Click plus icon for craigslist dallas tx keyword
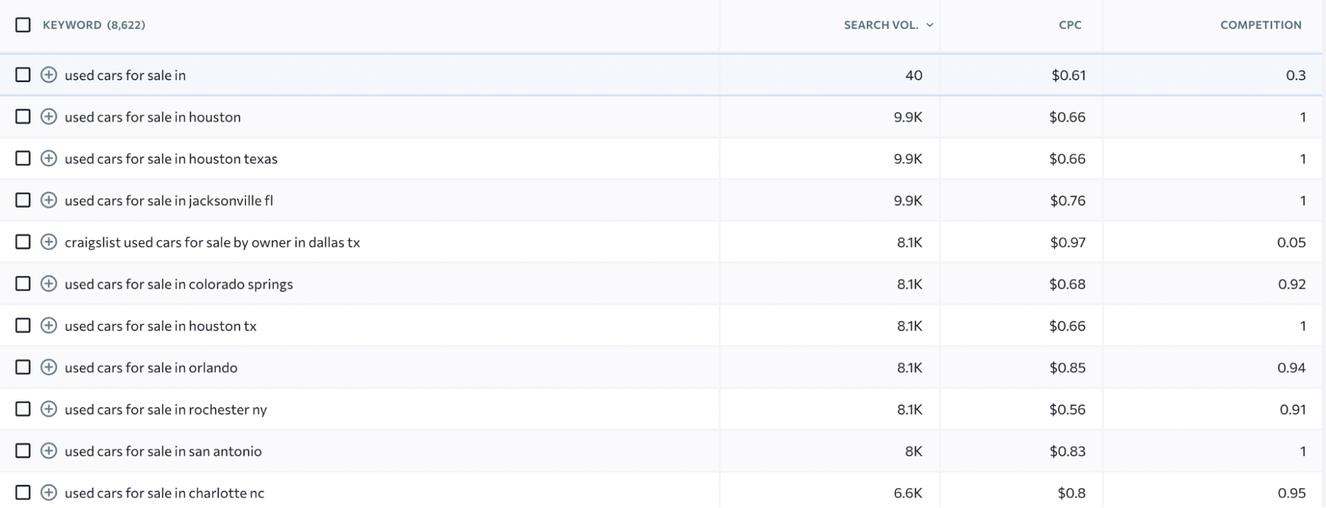This screenshot has width=1326, height=508. click(x=48, y=242)
